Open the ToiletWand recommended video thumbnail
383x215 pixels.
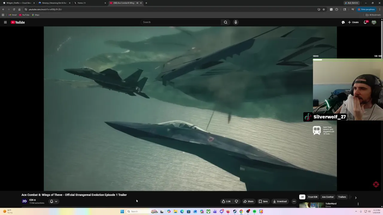click(311, 205)
